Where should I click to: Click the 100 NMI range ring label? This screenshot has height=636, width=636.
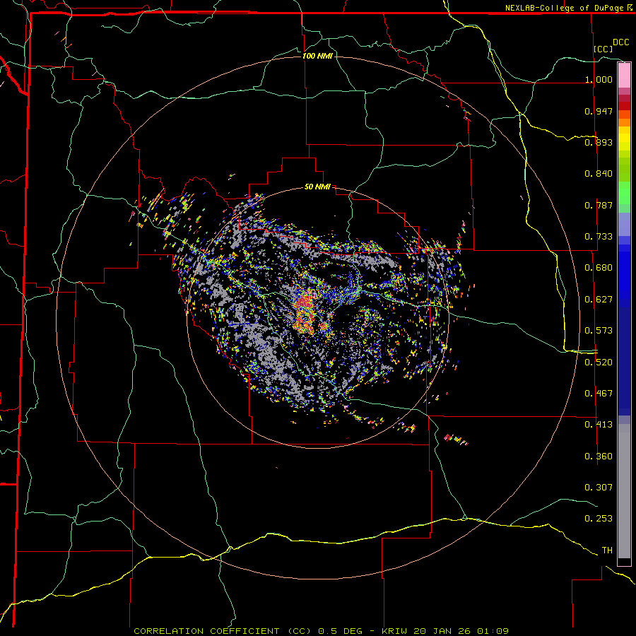(317, 56)
